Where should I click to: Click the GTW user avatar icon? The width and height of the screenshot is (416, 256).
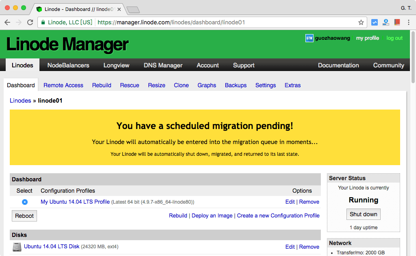click(x=309, y=38)
